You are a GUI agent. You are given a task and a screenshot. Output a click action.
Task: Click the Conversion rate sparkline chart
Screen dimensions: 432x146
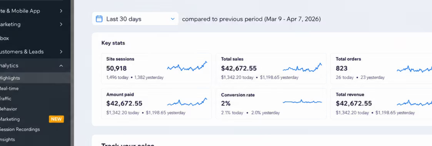tap(302, 102)
